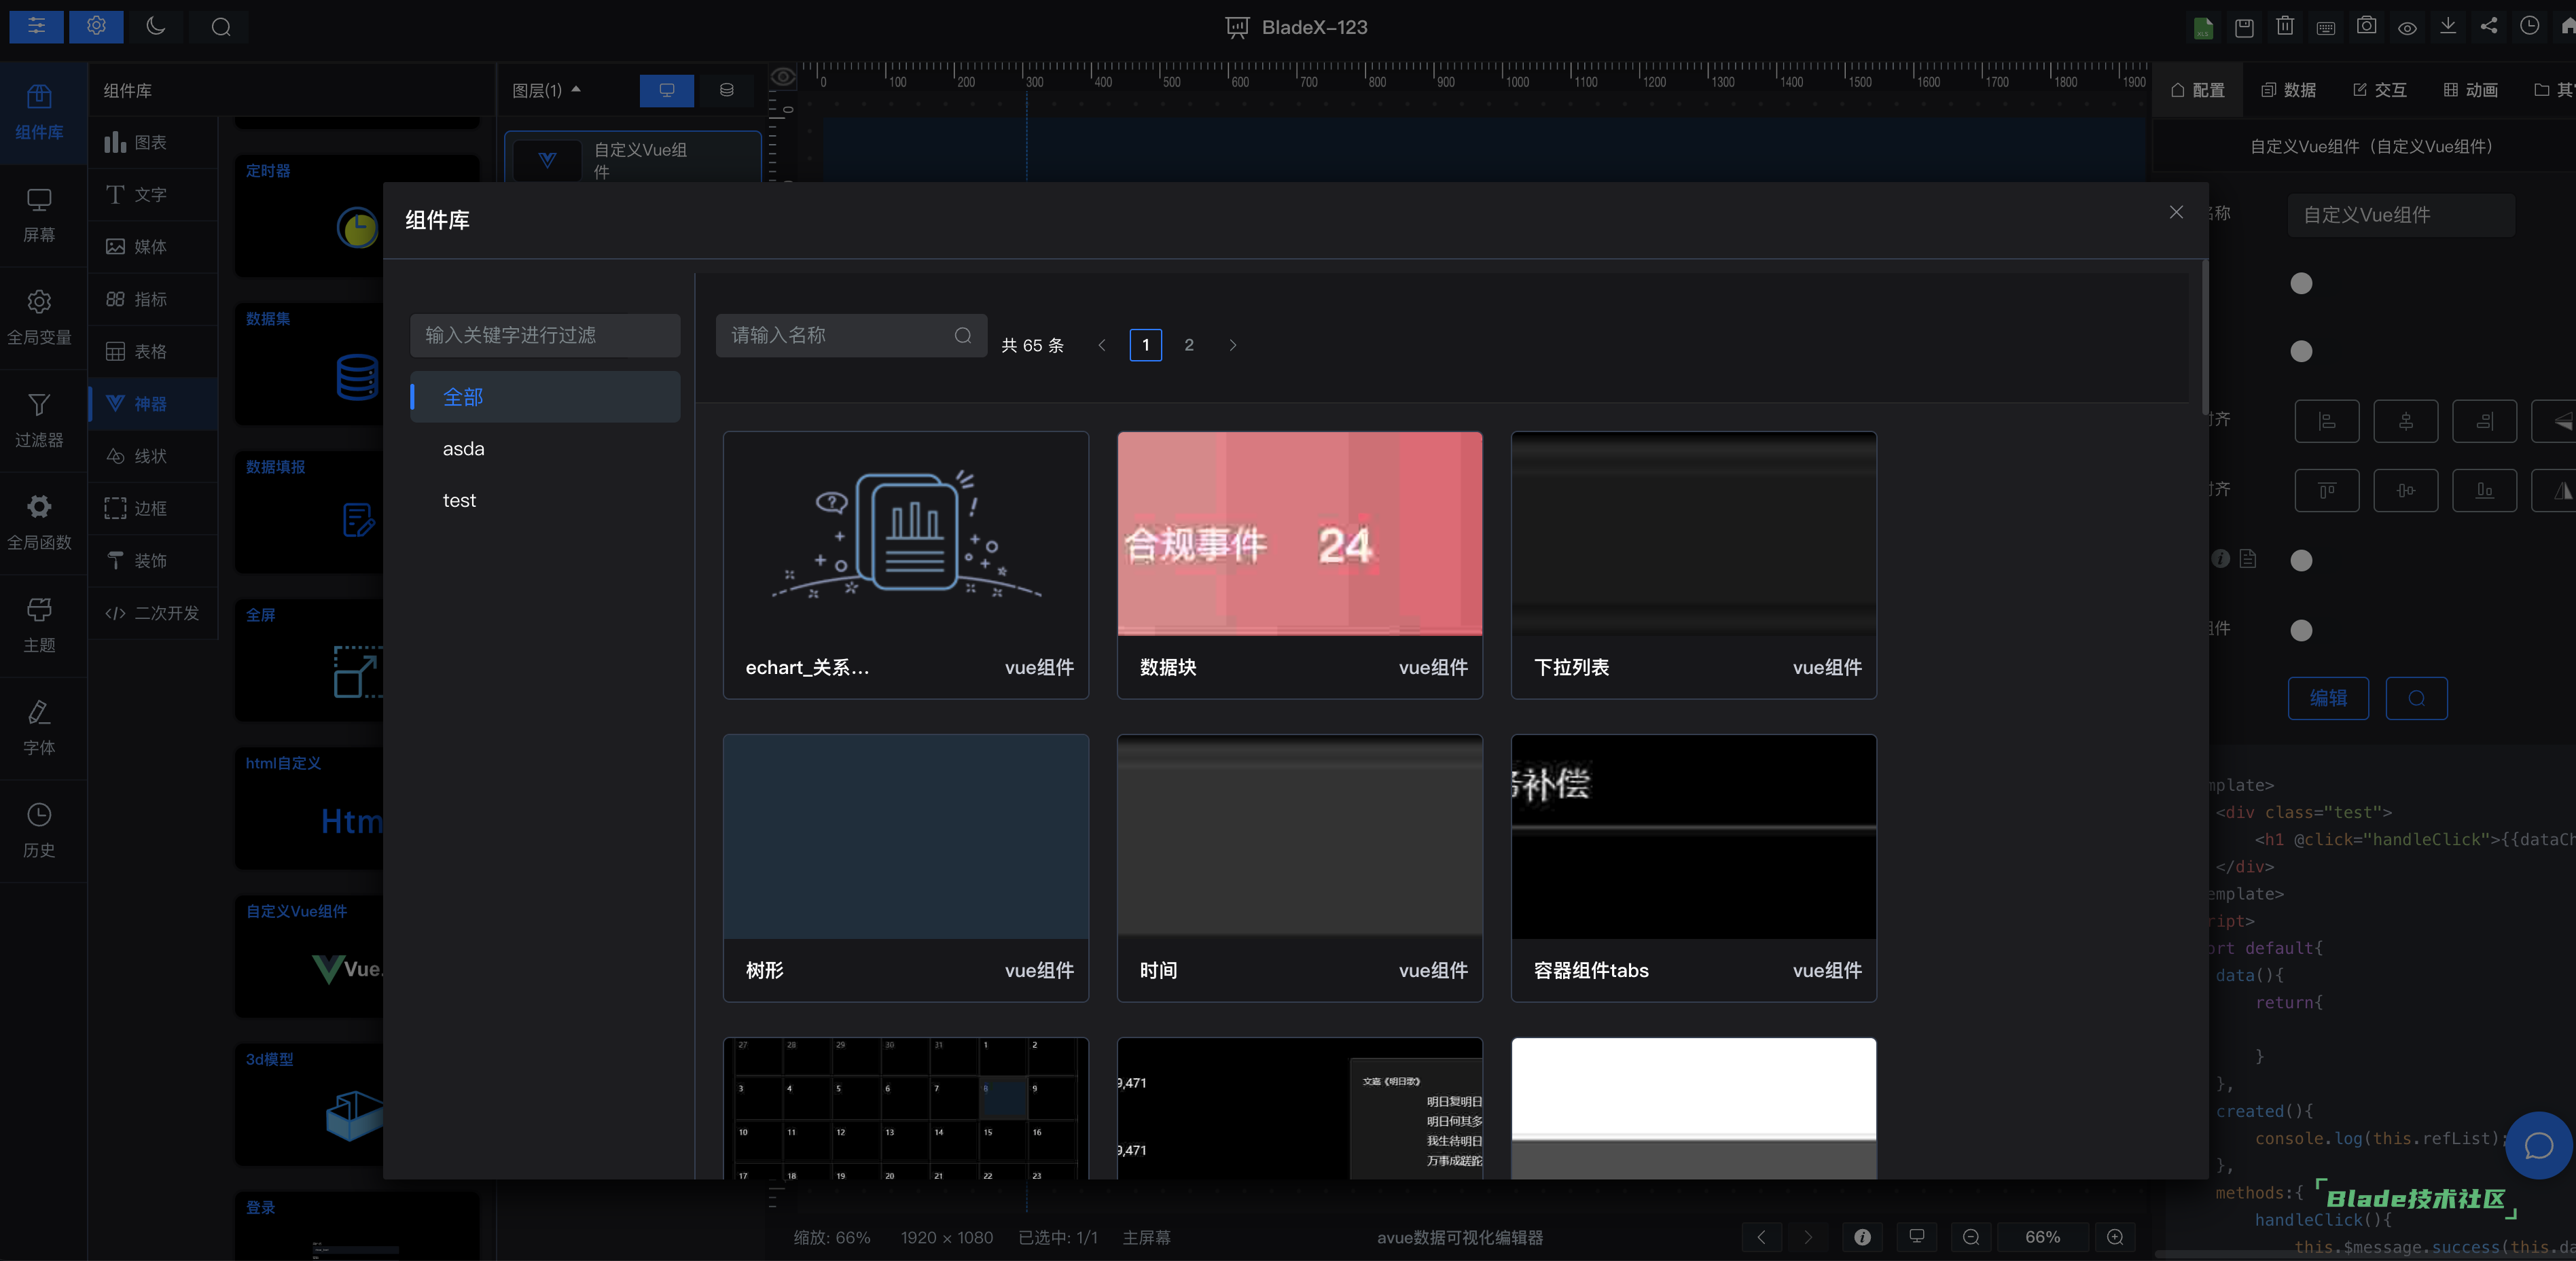
Task: Click the 编辑 edit button
Action: [x=2328, y=698]
